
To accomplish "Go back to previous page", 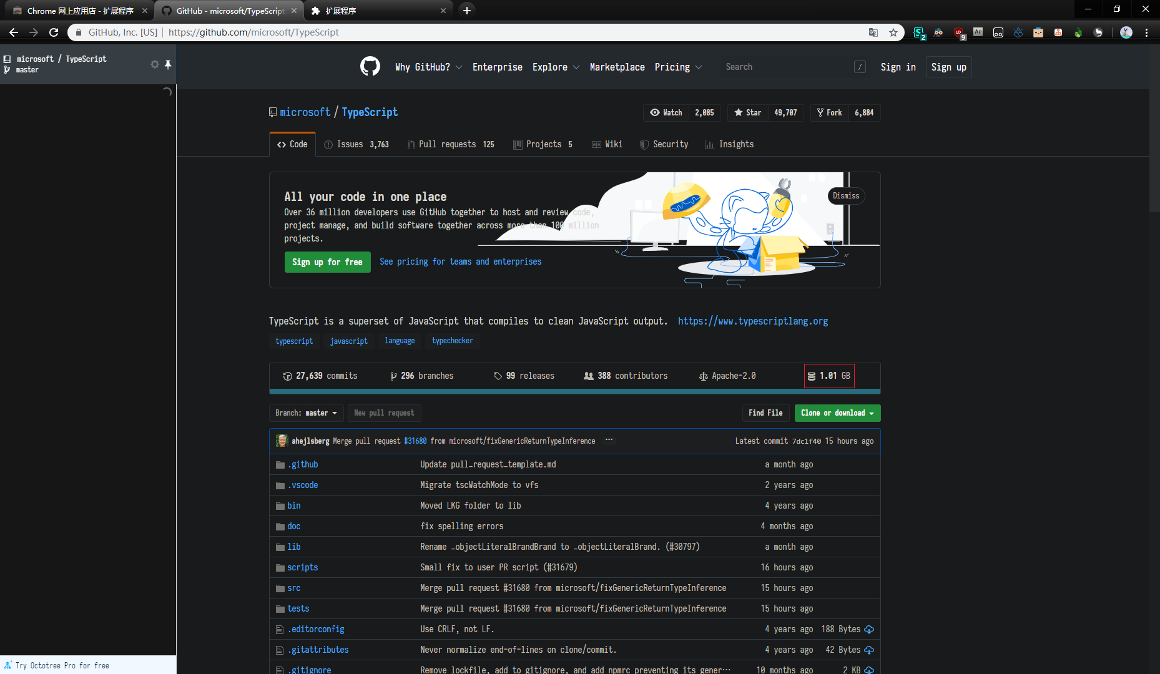I will tap(14, 32).
